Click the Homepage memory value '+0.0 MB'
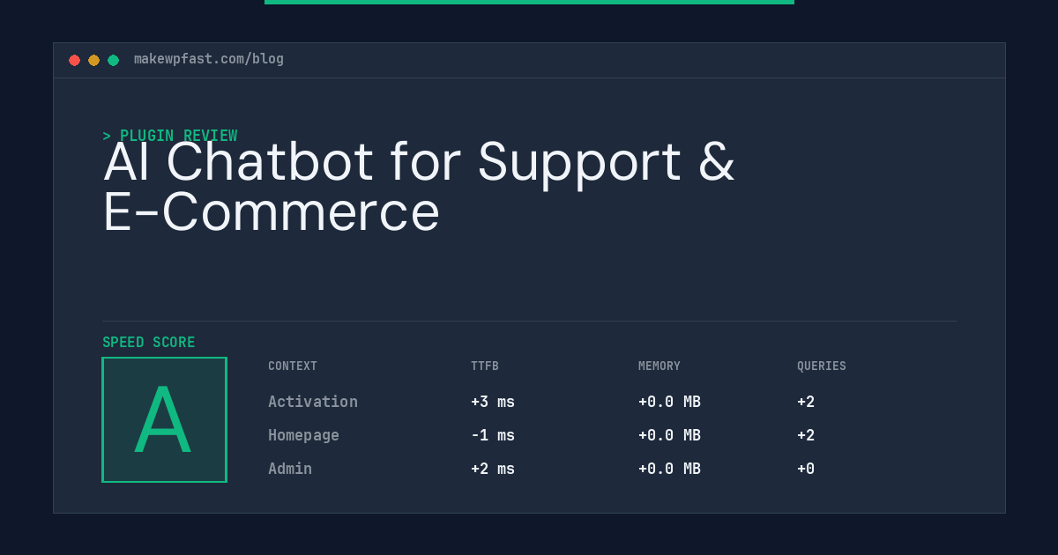Image resolution: width=1058 pixels, height=555 pixels. 669,435
